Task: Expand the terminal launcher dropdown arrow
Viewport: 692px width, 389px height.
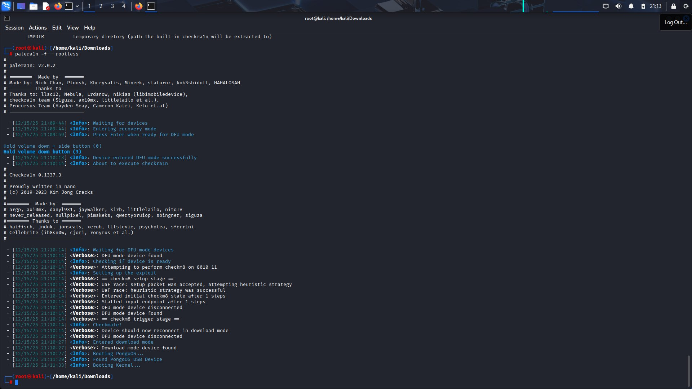Action: pyautogui.click(x=77, y=6)
